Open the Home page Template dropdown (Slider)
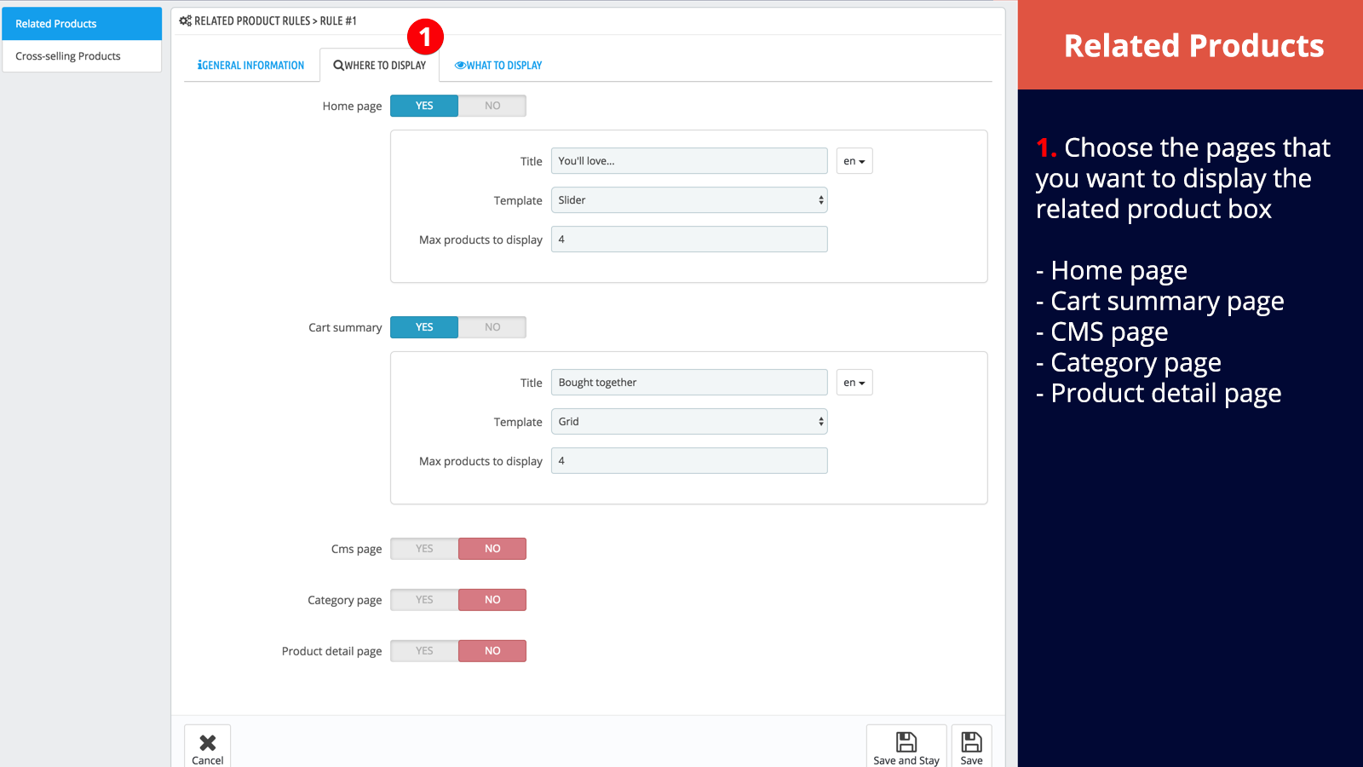The height and width of the screenshot is (767, 1363). pos(689,200)
